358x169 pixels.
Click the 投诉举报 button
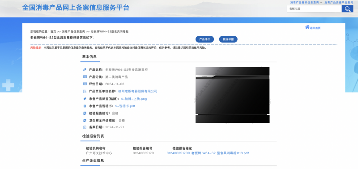(x=228, y=39)
